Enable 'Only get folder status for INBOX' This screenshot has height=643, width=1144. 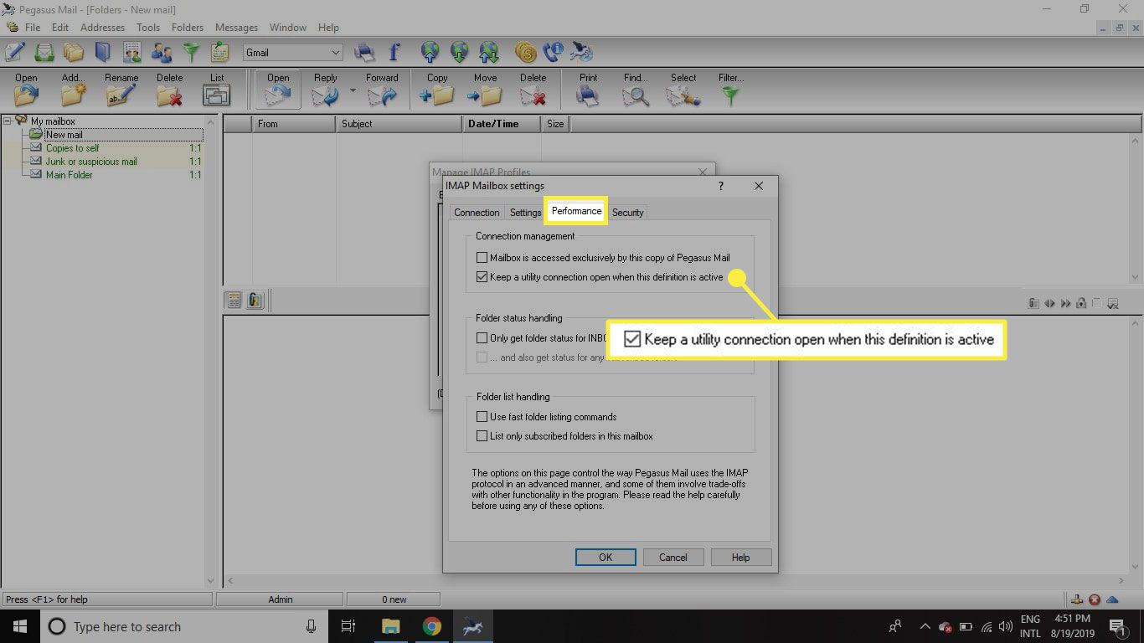[x=482, y=338]
